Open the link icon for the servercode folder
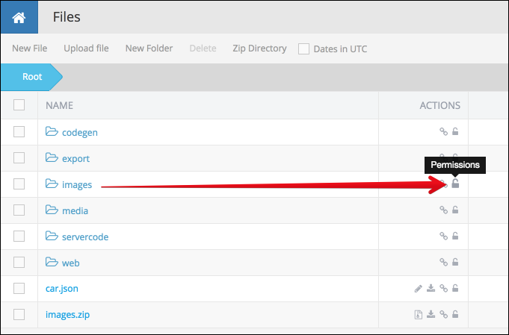Viewport: 509px width, 335px height. click(x=443, y=236)
